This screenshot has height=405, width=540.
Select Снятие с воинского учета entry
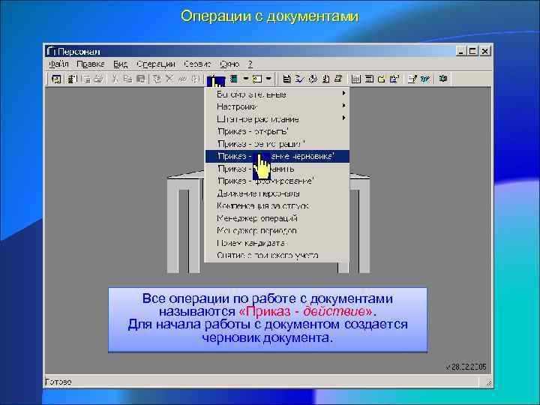click(x=277, y=255)
